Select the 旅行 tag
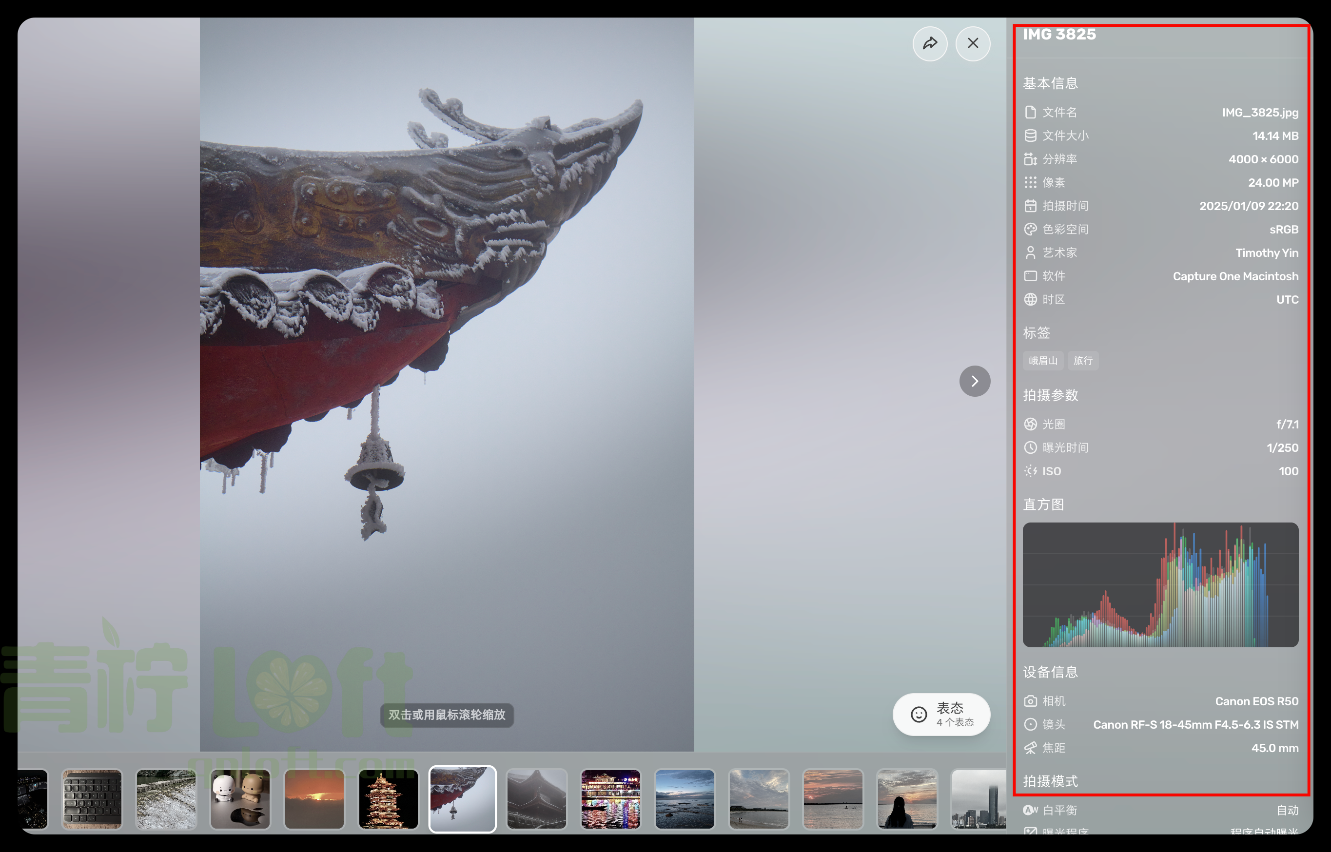The width and height of the screenshot is (1331, 852). 1082,361
